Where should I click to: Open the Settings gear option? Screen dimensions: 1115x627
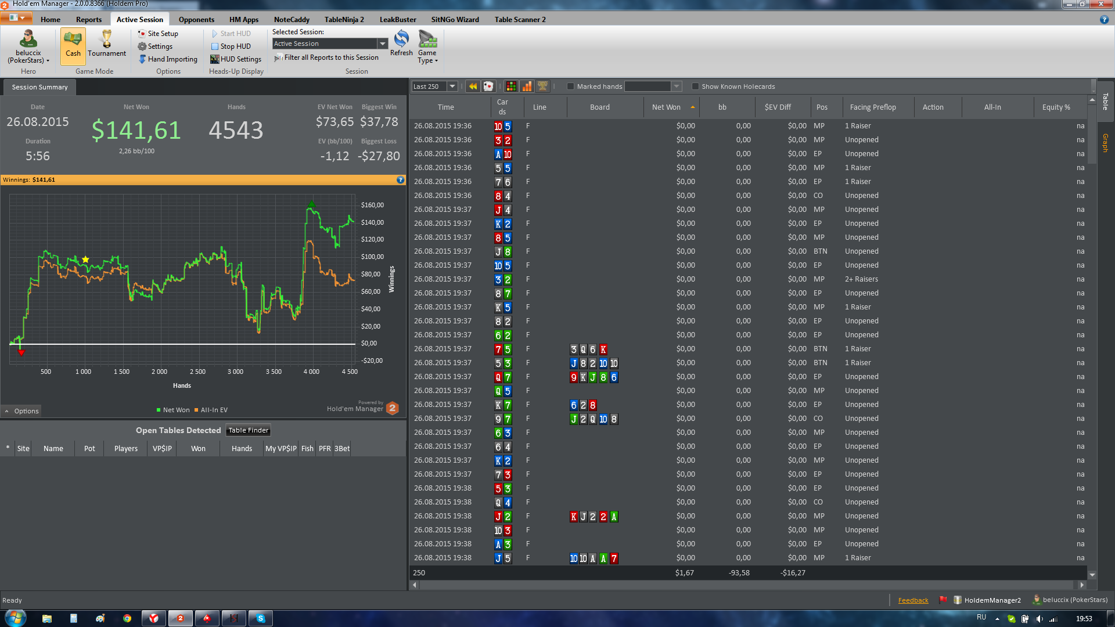[155, 46]
